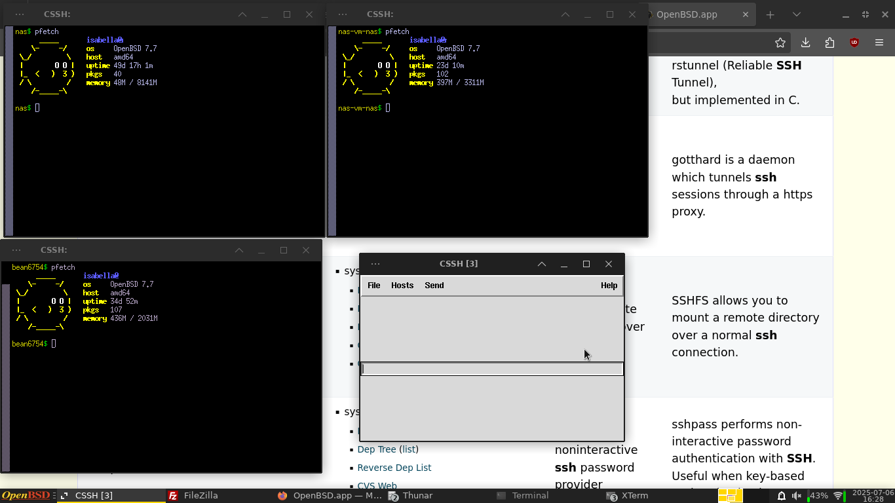Open CSSH [3] window menu dots icon
This screenshot has height=503, width=895.
click(x=375, y=264)
